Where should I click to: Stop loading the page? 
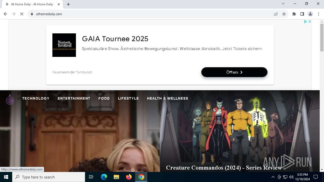click(x=22, y=14)
